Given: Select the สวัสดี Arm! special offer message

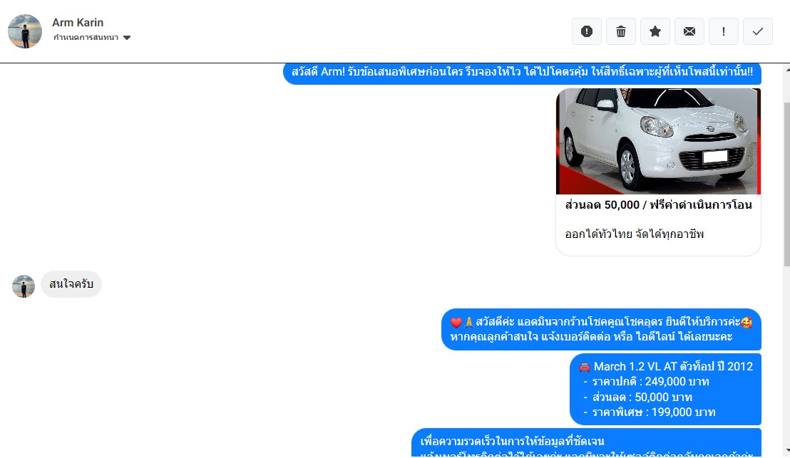Looking at the screenshot, I should click(x=522, y=72).
